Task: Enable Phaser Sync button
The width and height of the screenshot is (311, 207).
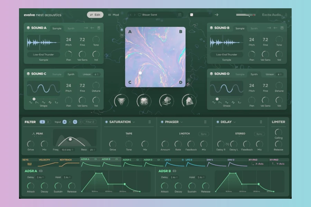Action: pos(204,134)
